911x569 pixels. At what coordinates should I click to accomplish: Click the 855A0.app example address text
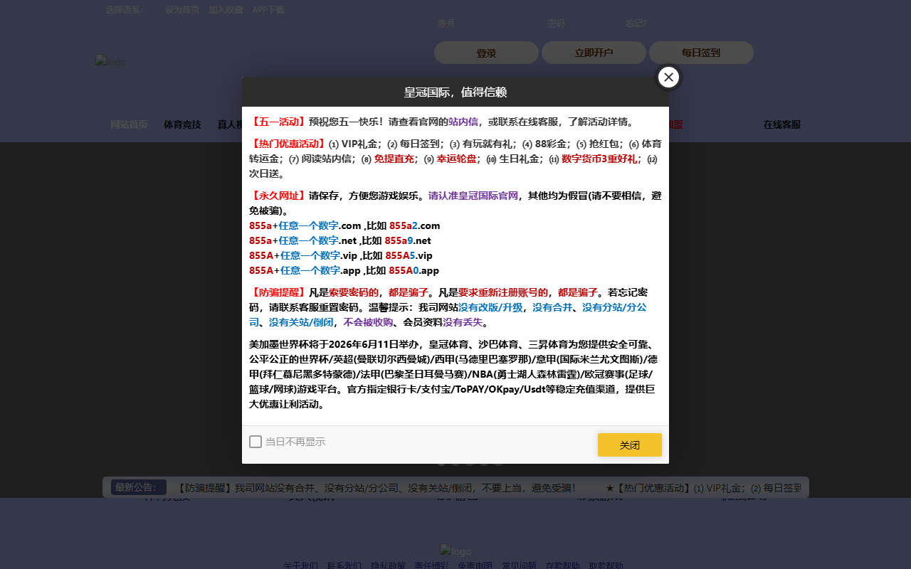(x=414, y=270)
